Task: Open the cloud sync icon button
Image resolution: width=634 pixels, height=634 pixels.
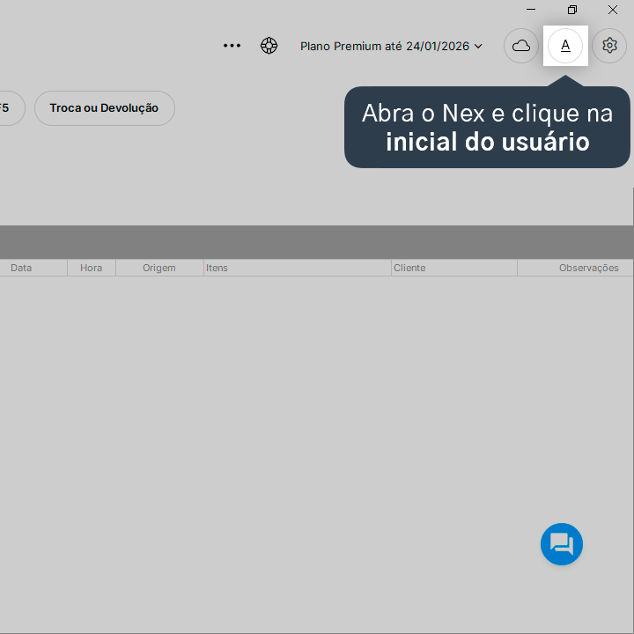Action: [x=521, y=46]
